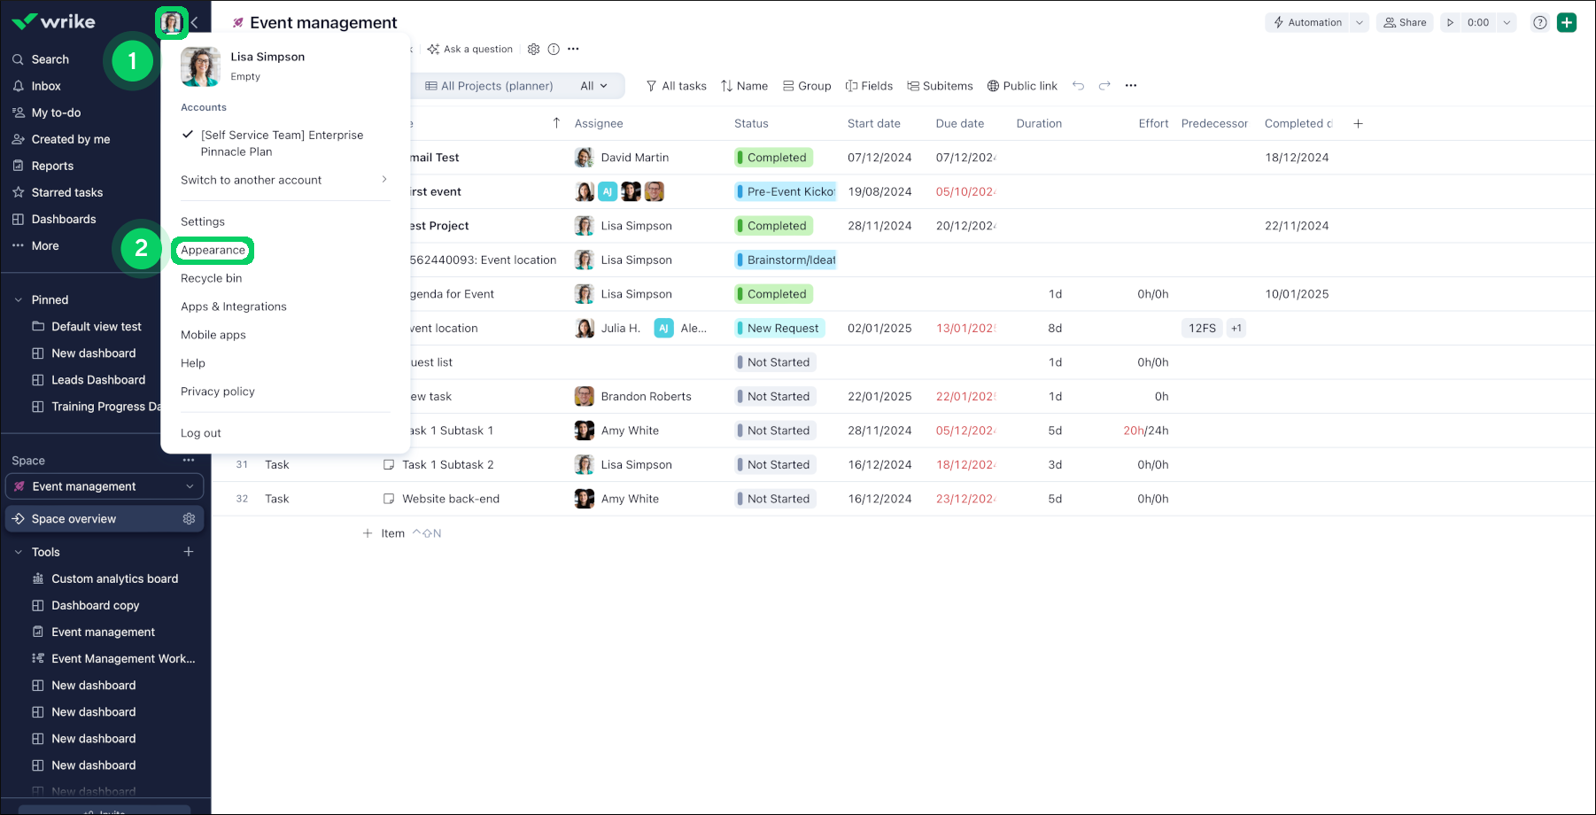Click the Pre-Event Kickoff status label
Screen dimensions: 1596x815
coord(786,192)
